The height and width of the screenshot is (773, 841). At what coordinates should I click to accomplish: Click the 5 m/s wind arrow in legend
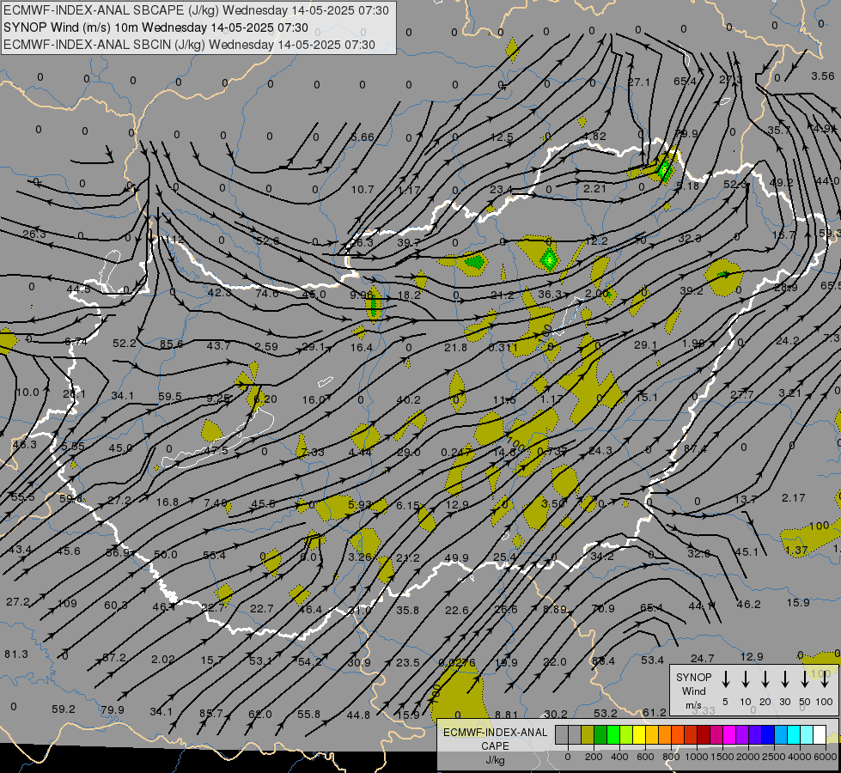(x=725, y=679)
